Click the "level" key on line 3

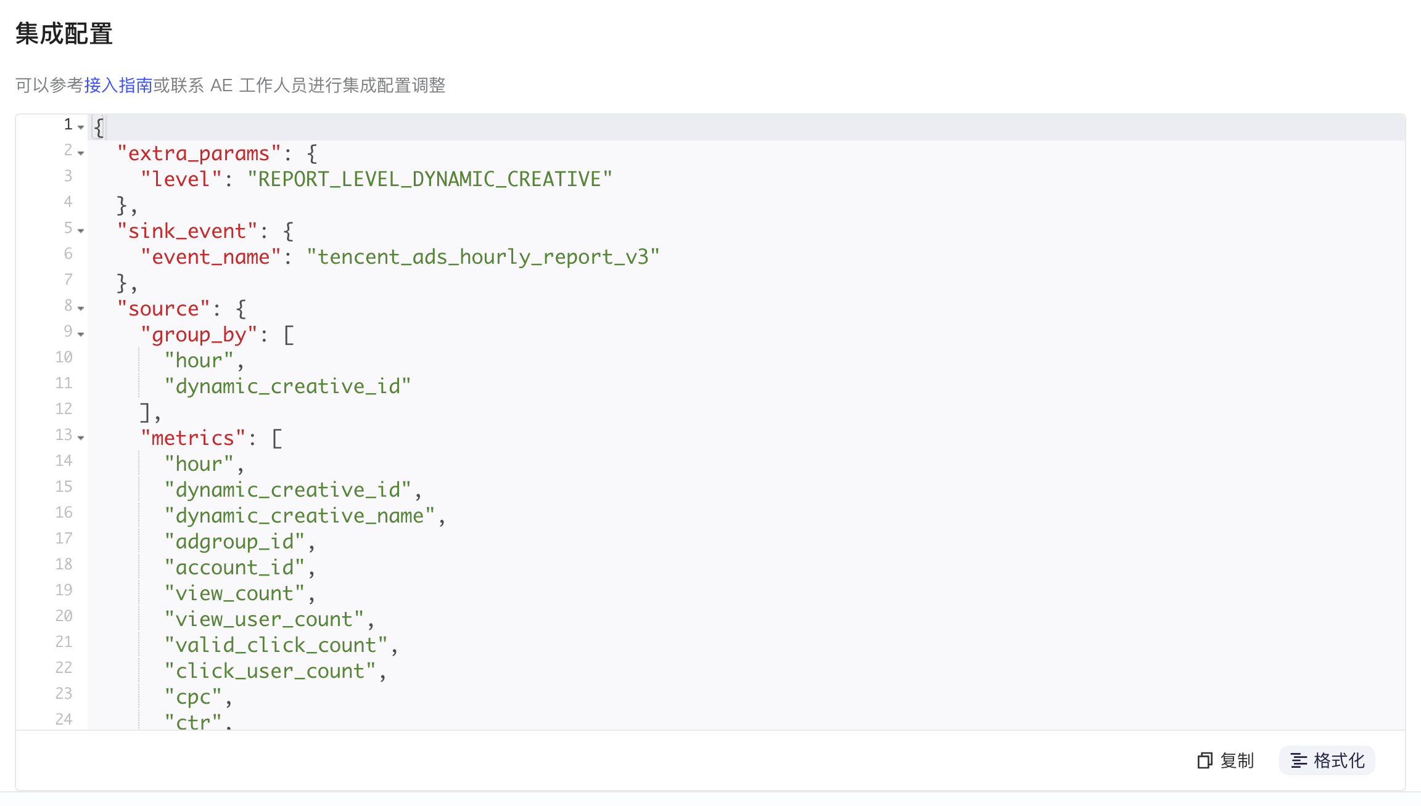coord(181,179)
